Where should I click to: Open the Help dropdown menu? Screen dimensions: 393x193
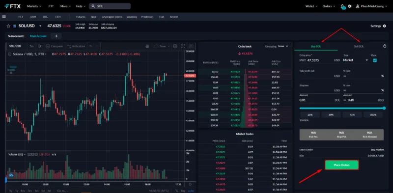point(81,6)
